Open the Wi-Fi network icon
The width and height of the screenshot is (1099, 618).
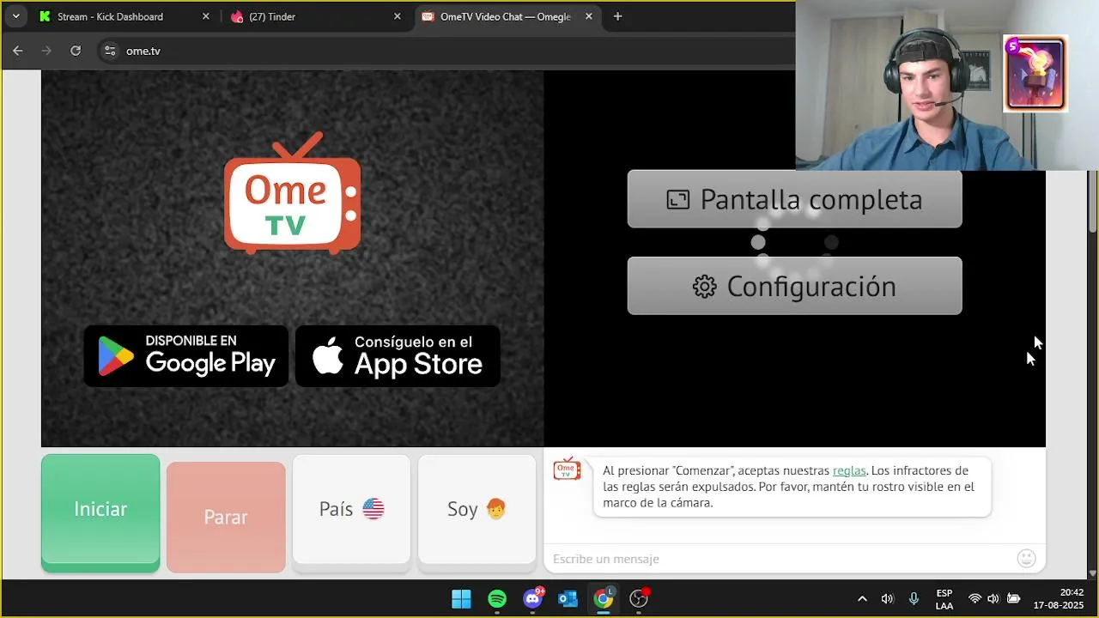coord(975,599)
